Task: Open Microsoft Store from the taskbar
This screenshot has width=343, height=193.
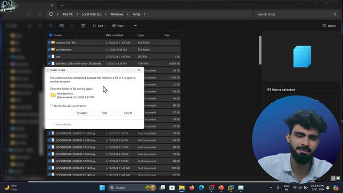Action: click(x=172, y=188)
